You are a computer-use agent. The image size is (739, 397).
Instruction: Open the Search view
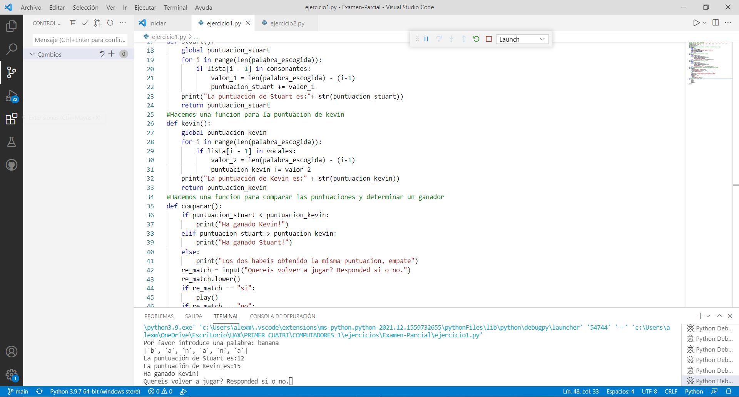(x=11, y=49)
